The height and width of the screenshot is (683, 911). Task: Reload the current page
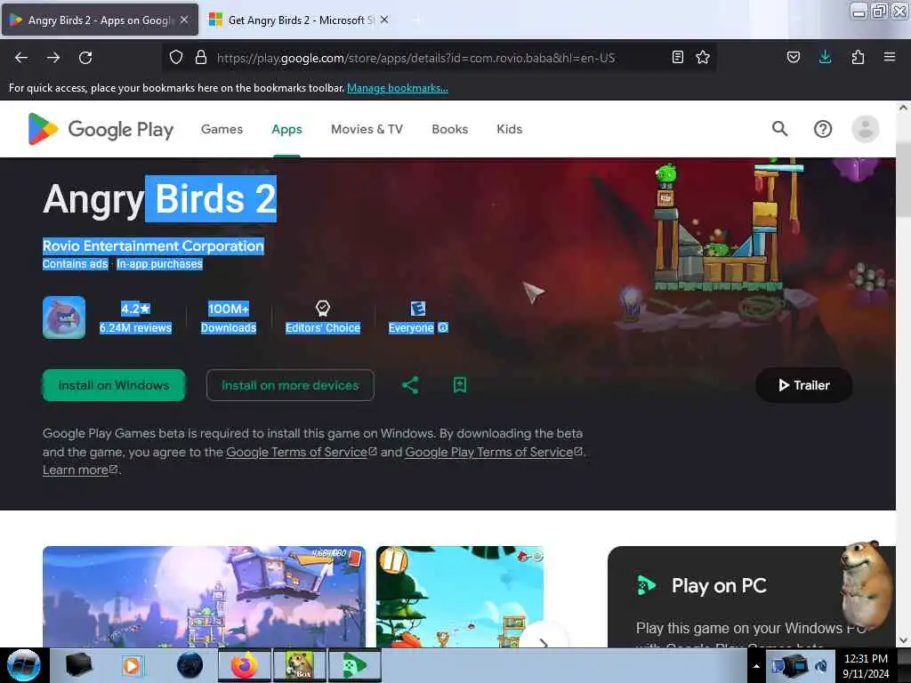[85, 58]
